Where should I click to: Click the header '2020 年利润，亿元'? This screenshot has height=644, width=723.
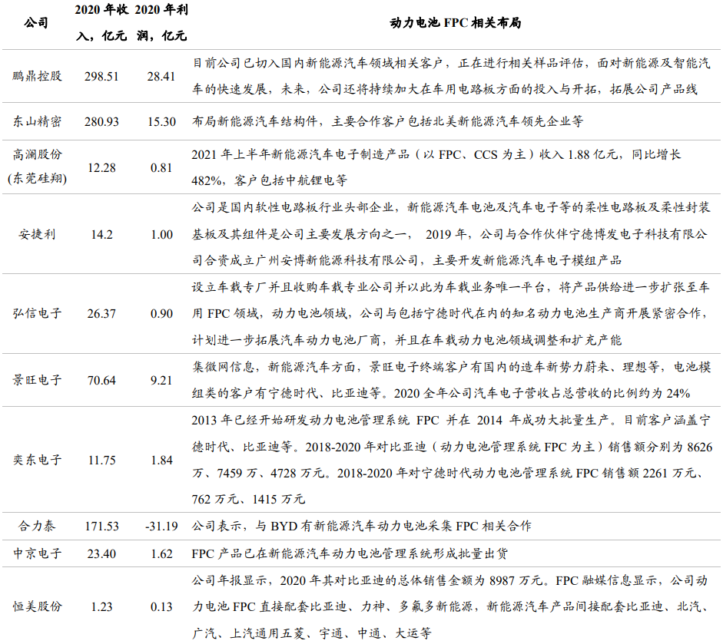[x=161, y=22]
